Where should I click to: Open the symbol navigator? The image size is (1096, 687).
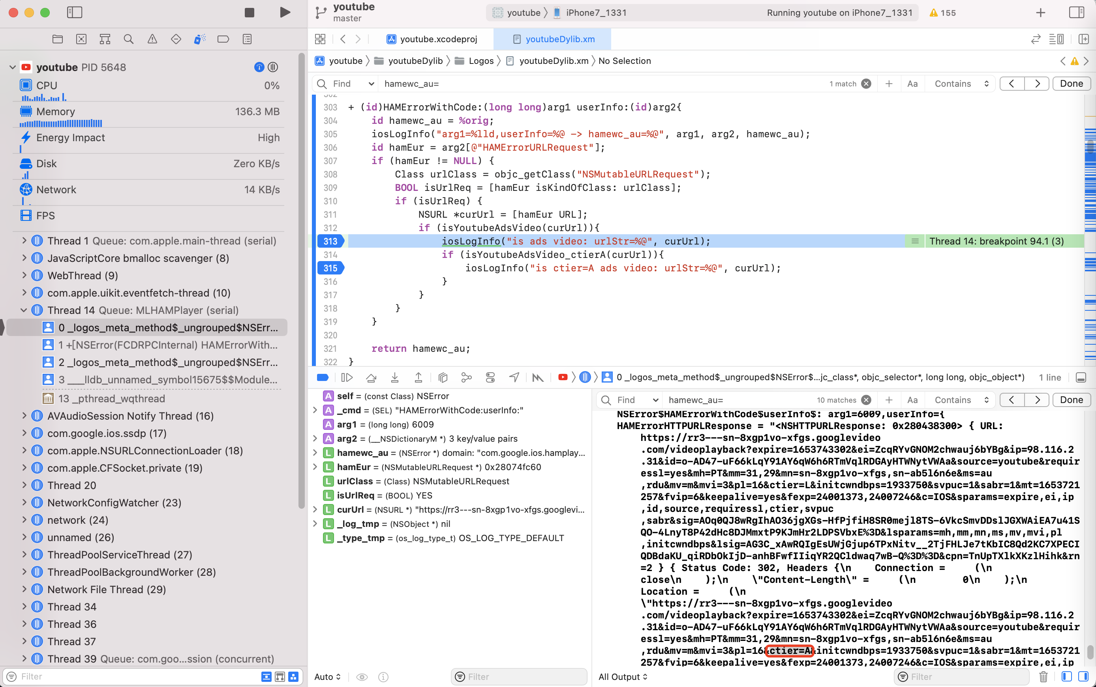pos(105,39)
